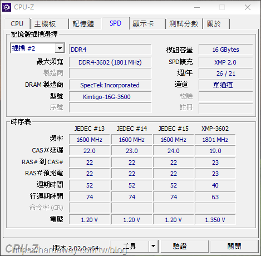261x256 pixels.
Task: Click the SPD擴充 label
Action: coord(180,62)
